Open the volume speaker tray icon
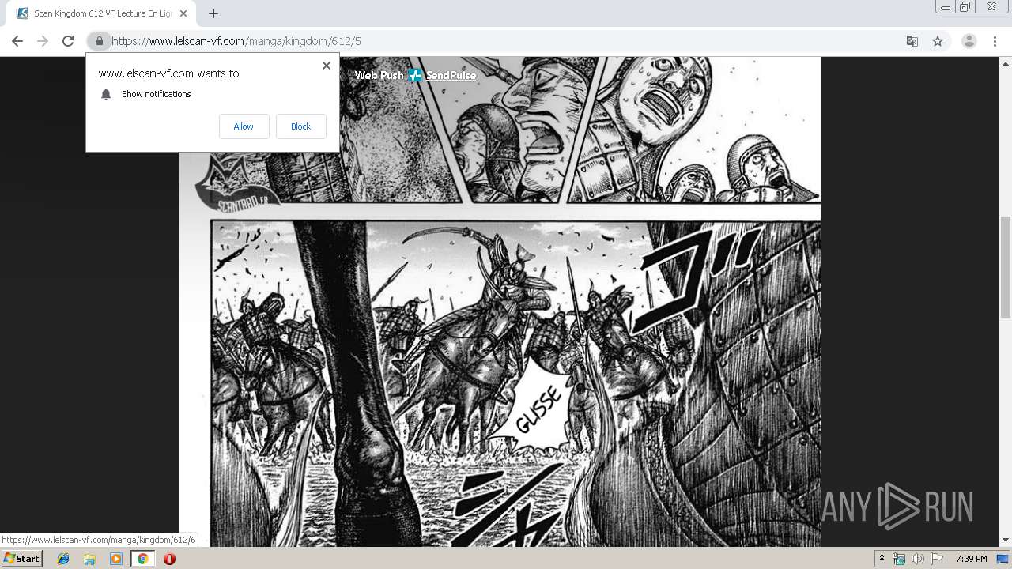The width and height of the screenshot is (1012, 569). pos(918,559)
